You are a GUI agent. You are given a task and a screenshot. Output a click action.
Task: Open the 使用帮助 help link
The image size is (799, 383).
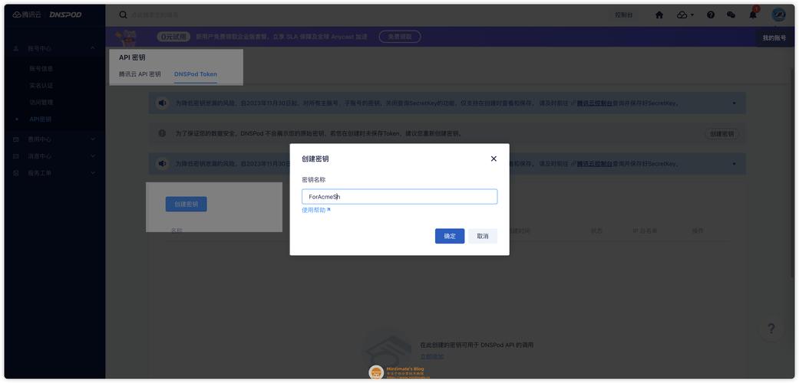[x=316, y=210]
